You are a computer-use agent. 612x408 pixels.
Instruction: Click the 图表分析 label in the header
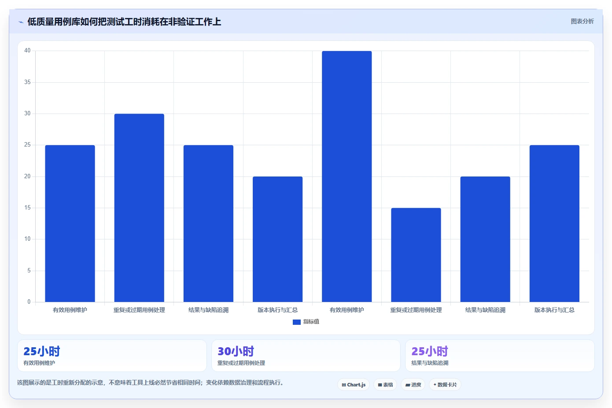(582, 21)
